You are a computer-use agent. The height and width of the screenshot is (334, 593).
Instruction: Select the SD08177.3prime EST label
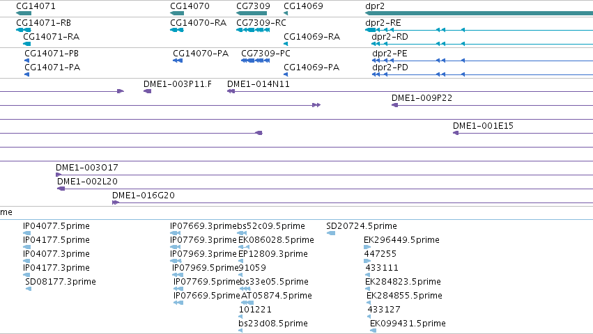(x=61, y=282)
